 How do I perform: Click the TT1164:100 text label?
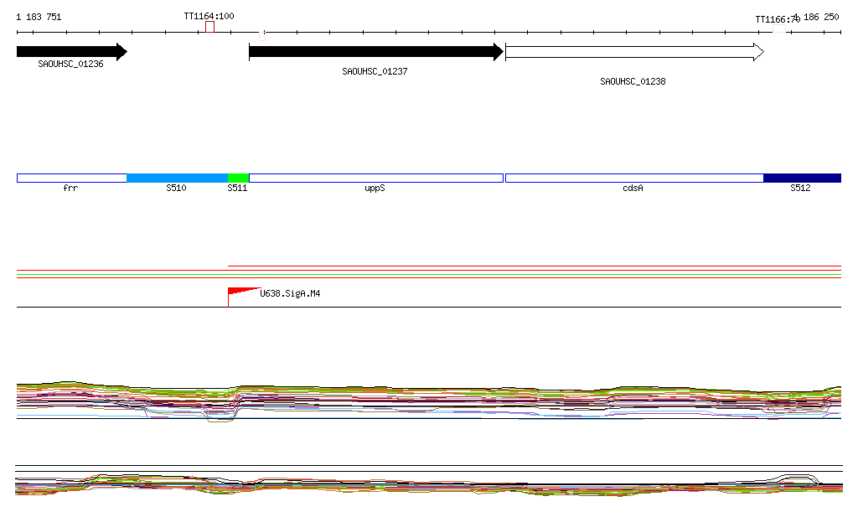point(209,16)
